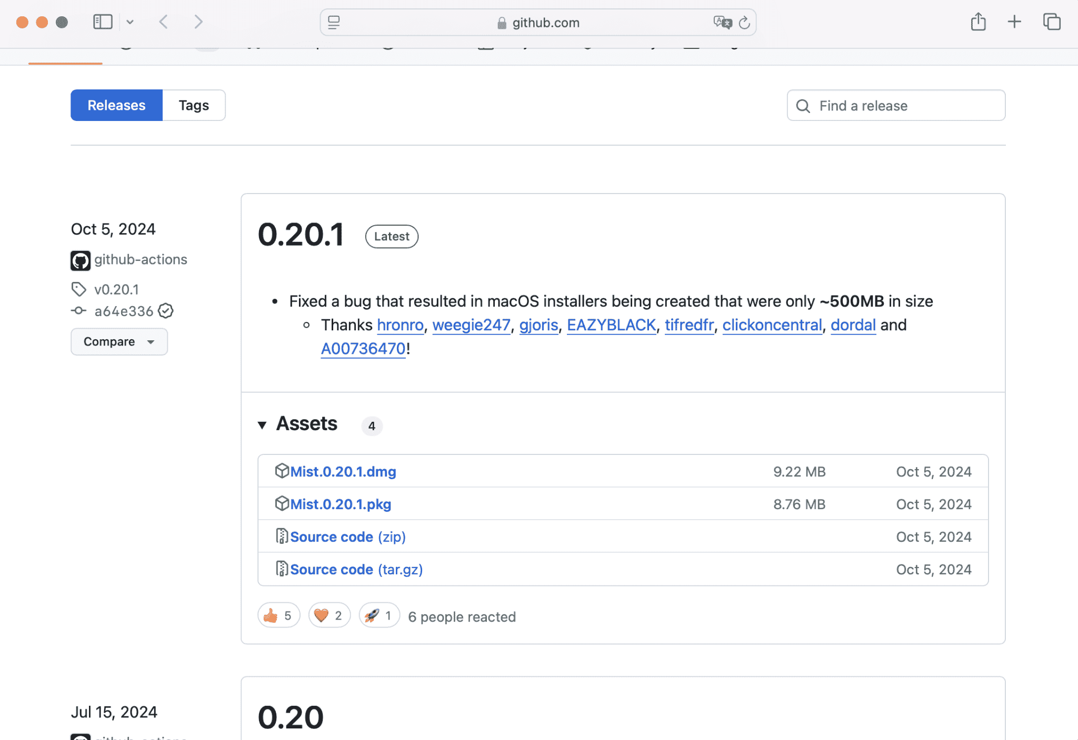The width and height of the screenshot is (1078, 740).
Task: Download Mist.0.20.1.pkg
Action: point(341,504)
